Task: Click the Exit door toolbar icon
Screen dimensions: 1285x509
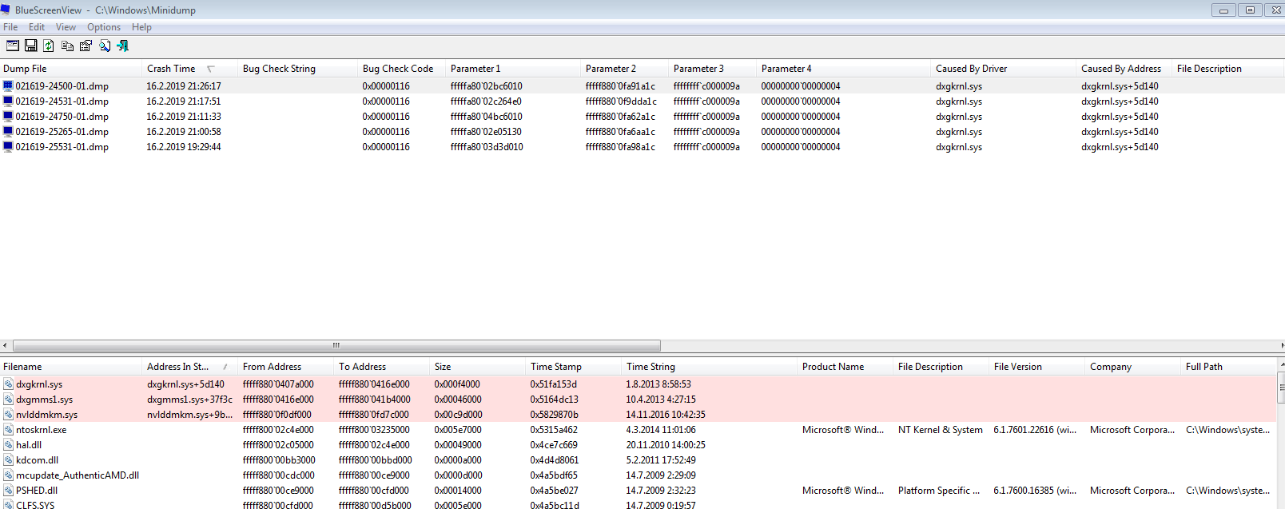Action: [122, 46]
